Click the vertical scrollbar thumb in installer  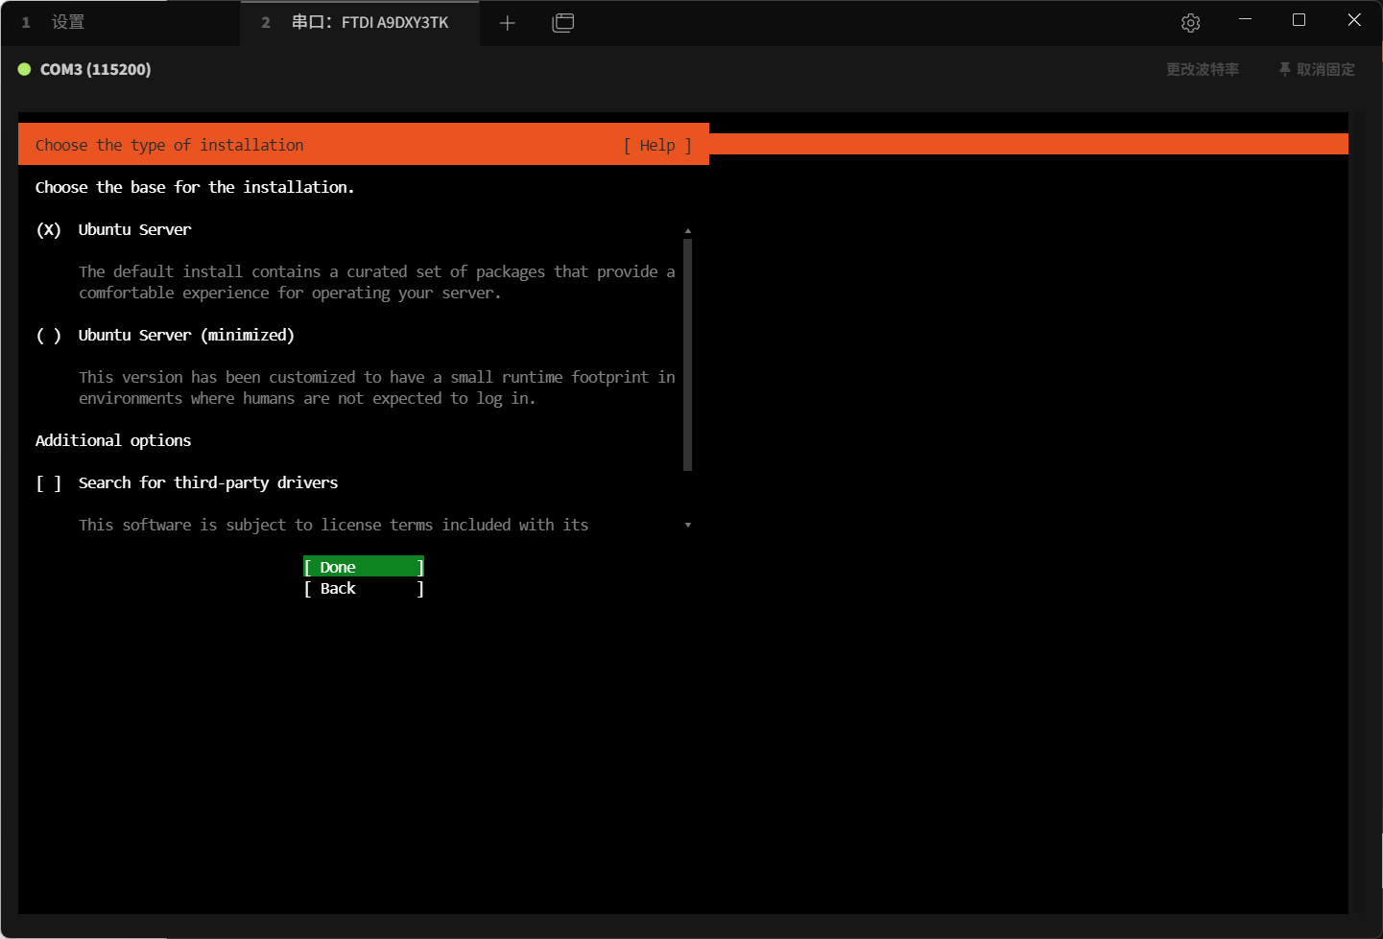pos(687,355)
